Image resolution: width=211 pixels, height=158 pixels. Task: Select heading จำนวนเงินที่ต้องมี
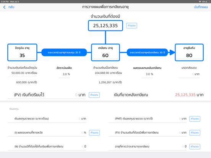click(105, 16)
